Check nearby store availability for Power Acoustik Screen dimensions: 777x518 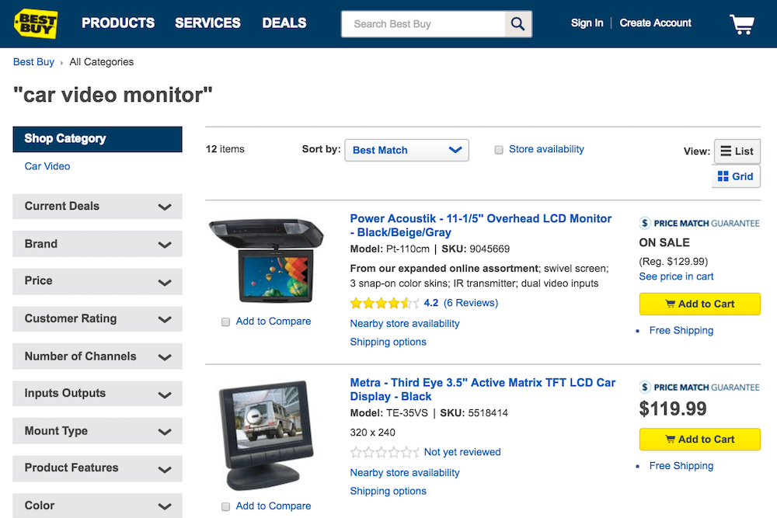(405, 323)
